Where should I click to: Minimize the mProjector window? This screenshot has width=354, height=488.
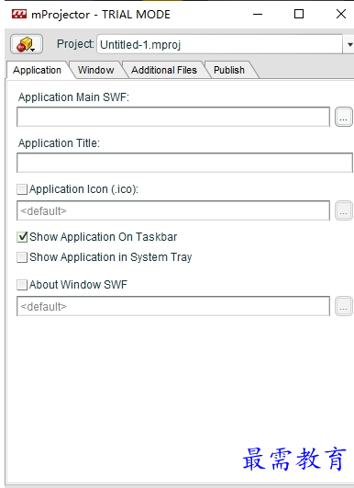click(258, 14)
